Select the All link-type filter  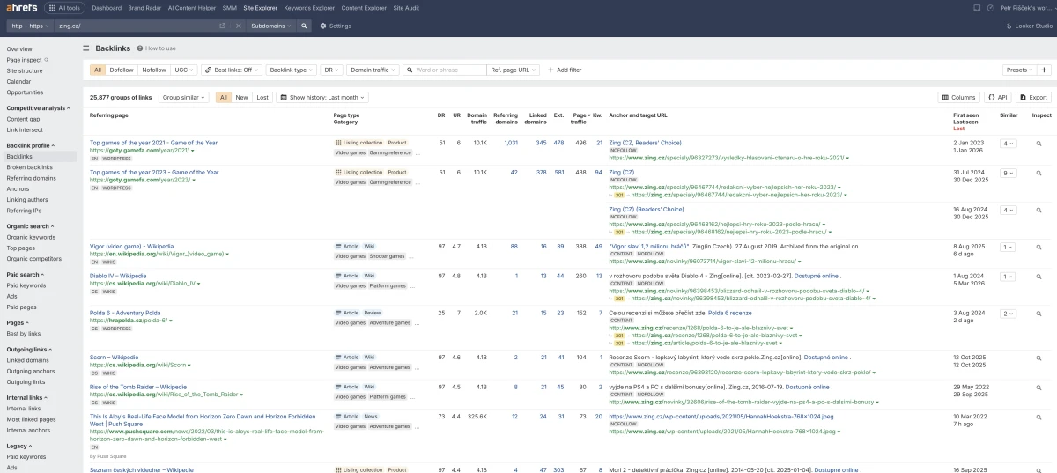[x=98, y=70]
